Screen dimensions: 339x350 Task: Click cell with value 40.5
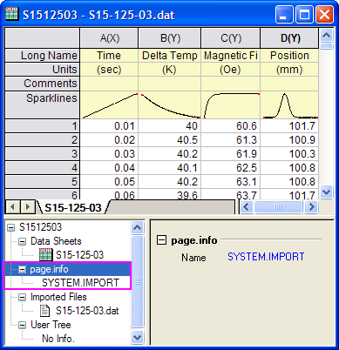coord(170,140)
